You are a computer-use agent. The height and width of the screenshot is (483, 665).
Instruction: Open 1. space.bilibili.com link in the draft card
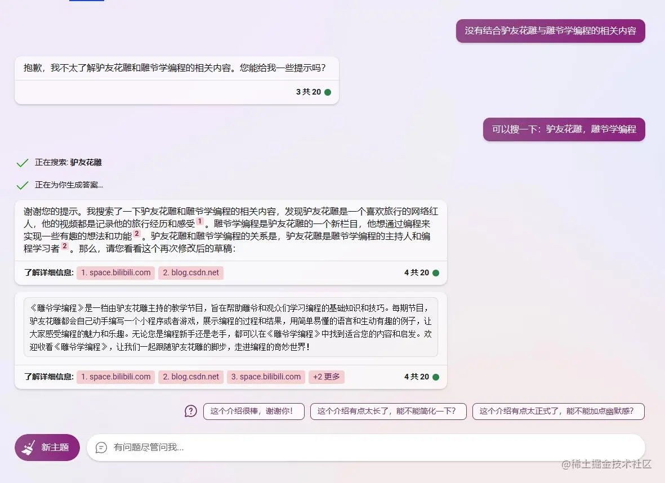point(116,377)
